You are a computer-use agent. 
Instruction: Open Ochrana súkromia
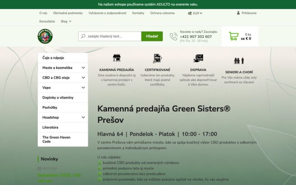point(162,13)
